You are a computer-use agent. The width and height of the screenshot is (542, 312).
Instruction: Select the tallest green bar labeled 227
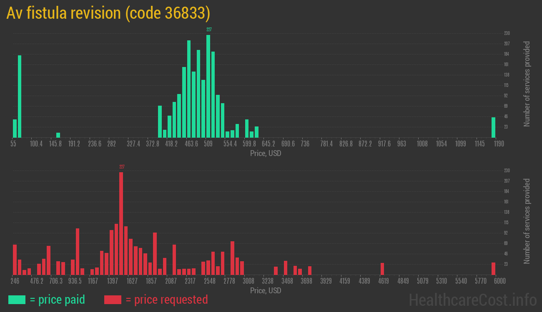(x=208, y=86)
